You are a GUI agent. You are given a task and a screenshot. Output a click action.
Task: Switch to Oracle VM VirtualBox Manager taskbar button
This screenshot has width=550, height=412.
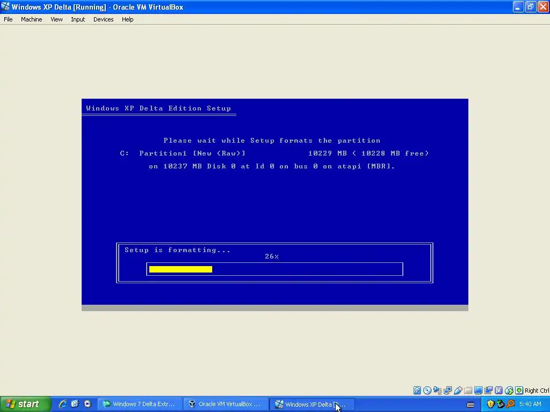pos(226,404)
